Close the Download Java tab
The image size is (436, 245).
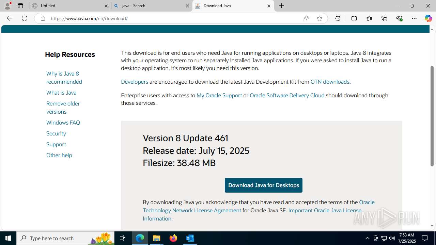point(269,6)
